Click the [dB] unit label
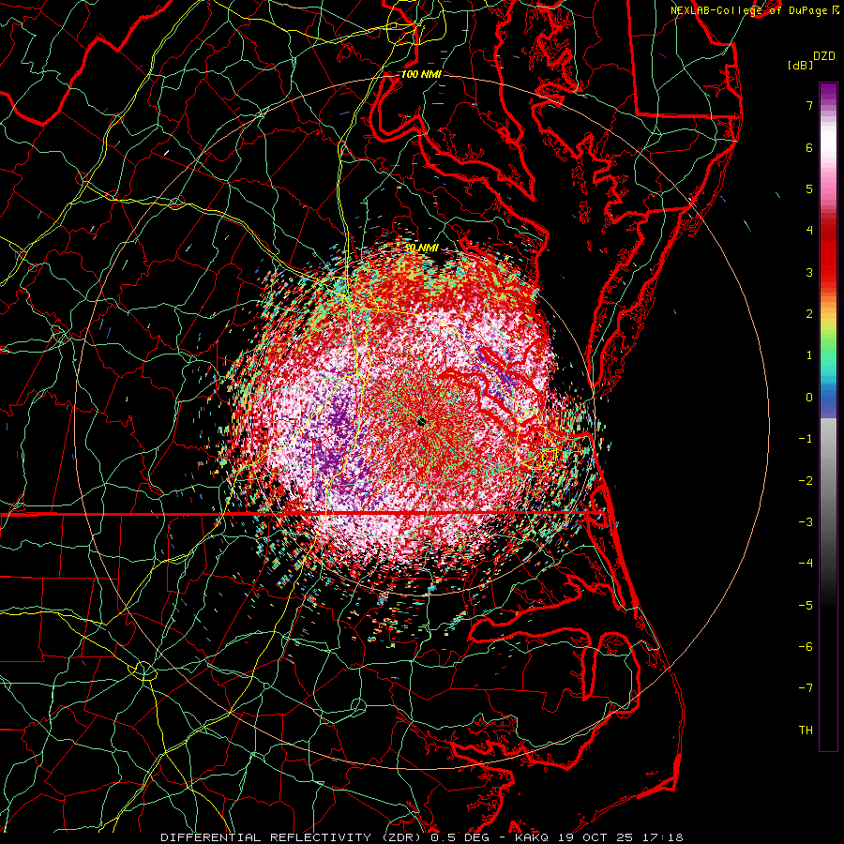This screenshot has width=844, height=844. (x=800, y=65)
